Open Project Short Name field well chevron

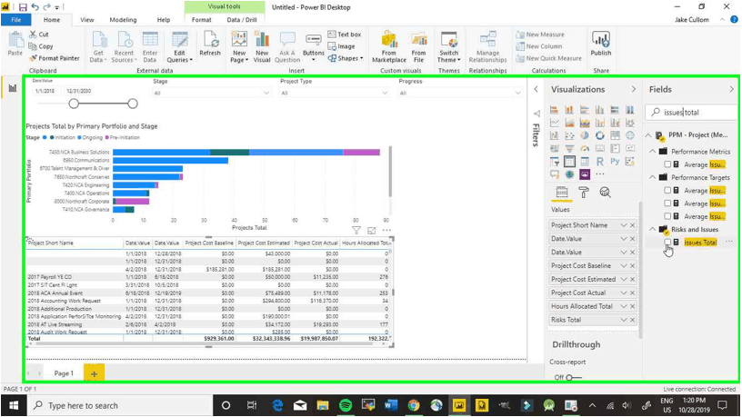tap(624, 225)
